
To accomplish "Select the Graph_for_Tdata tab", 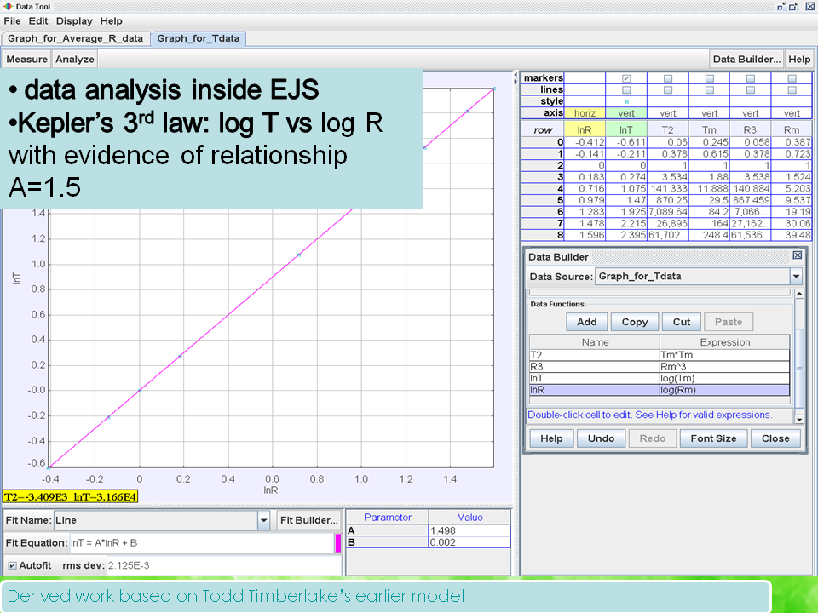I will tap(199, 38).
